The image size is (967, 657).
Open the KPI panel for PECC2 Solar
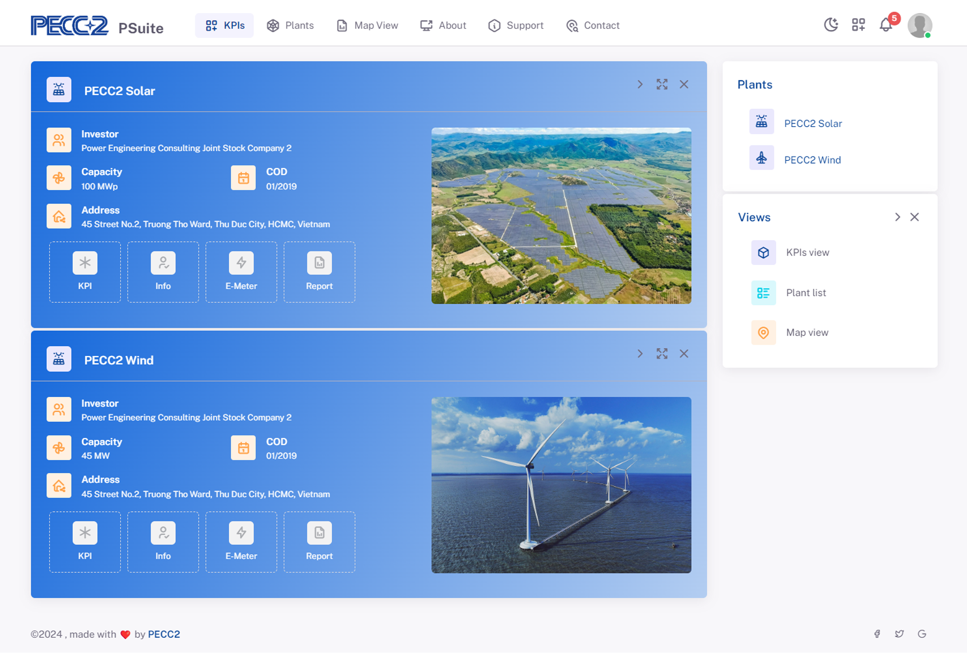click(84, 271)
